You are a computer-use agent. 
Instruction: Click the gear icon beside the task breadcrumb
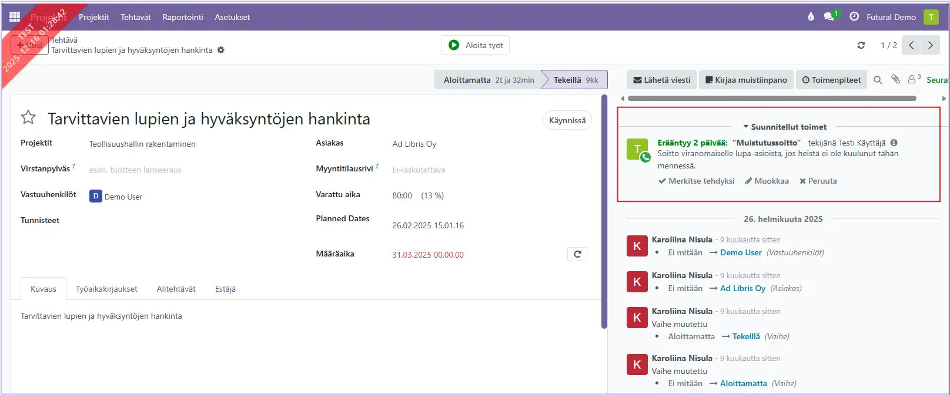[x=221, y=50]
